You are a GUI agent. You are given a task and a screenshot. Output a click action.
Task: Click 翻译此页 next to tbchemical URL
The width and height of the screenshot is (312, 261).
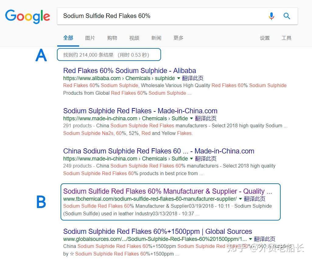pyautogui.click(x=254, y=199)
